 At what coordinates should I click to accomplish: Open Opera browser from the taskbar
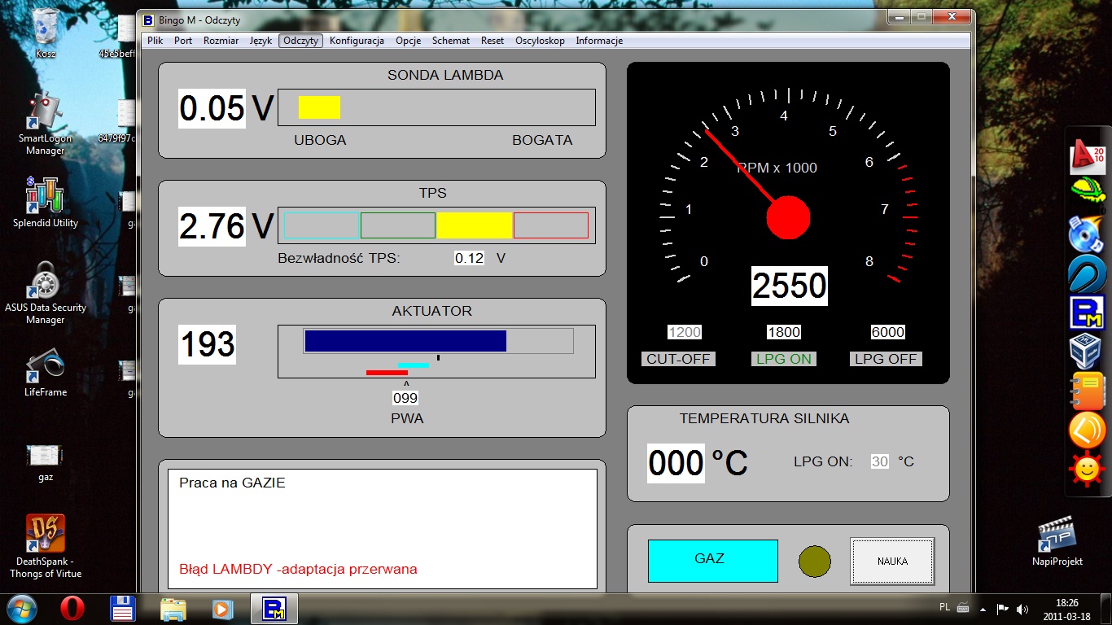tap(72, 609)
